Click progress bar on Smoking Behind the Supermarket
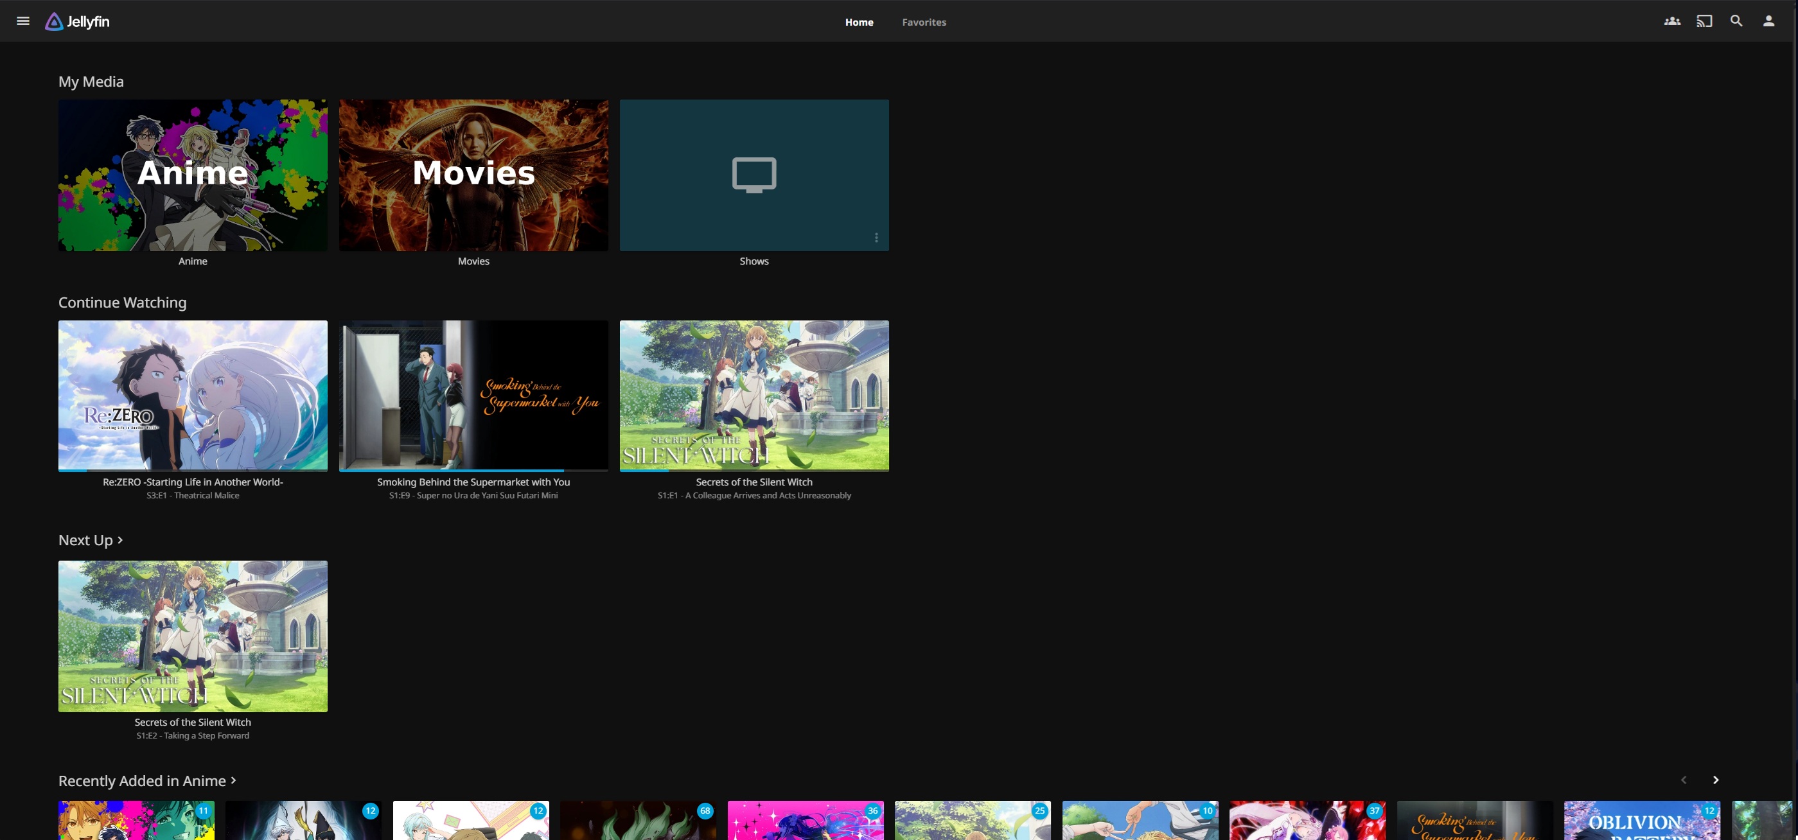The image size is (1798, 840). 473,470
